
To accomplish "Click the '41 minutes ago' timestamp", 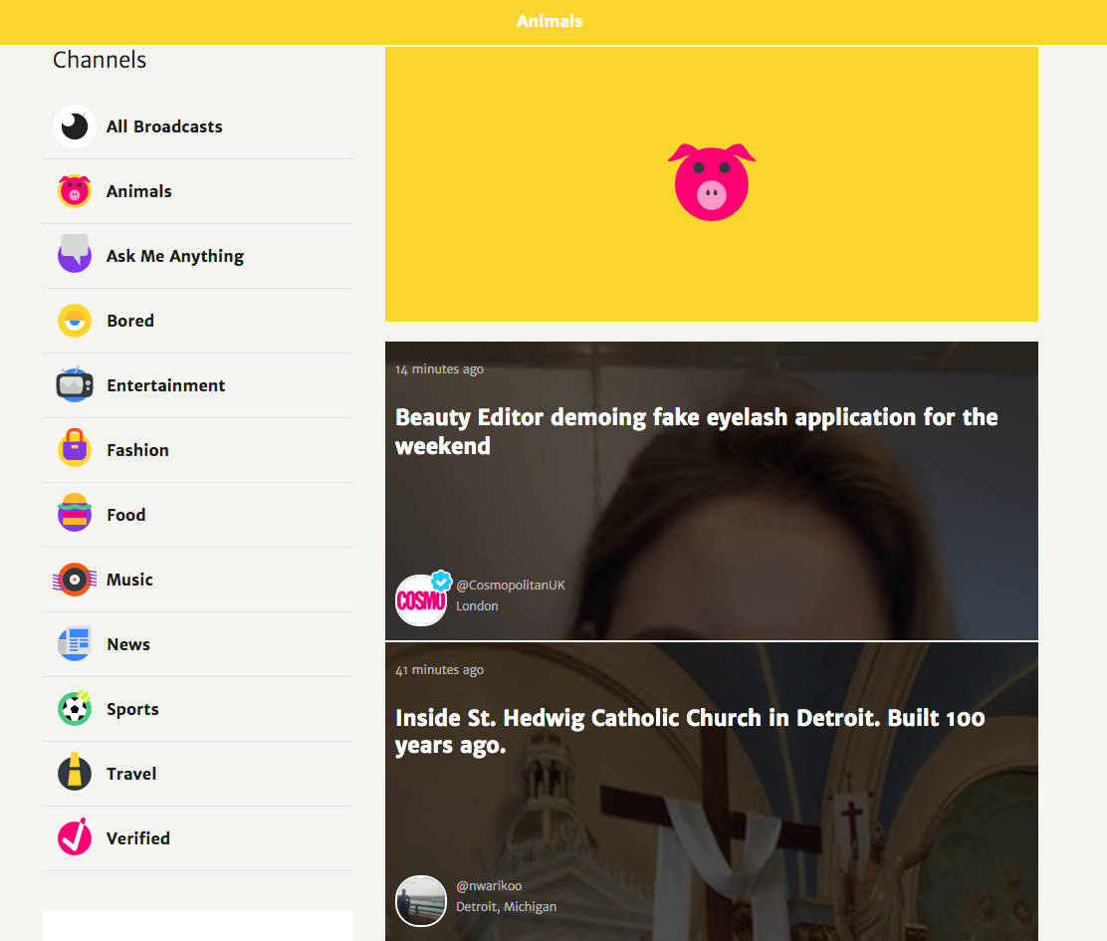I will [439, 670].
